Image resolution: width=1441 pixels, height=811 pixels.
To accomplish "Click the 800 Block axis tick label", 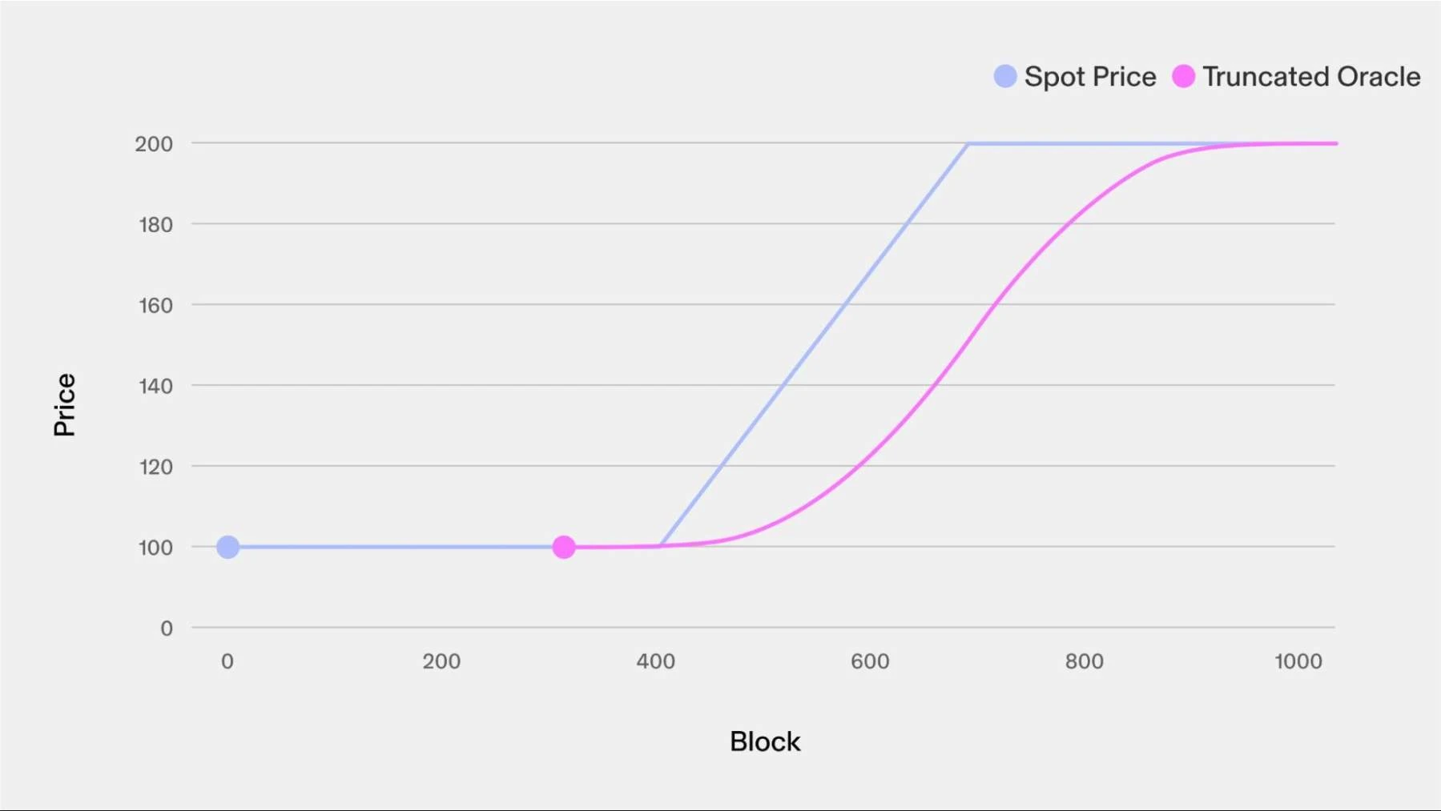I will point(1085,661).
